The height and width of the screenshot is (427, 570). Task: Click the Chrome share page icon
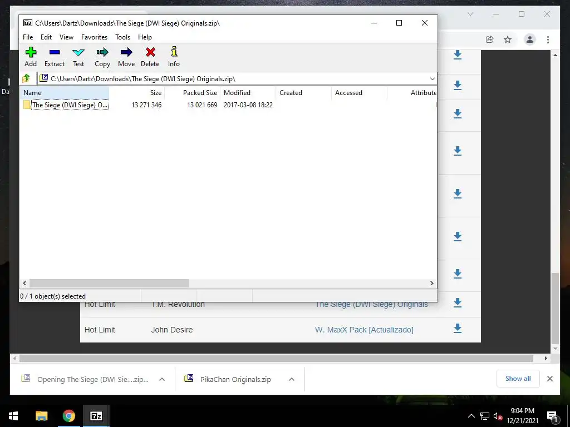(x=490, y=39)
